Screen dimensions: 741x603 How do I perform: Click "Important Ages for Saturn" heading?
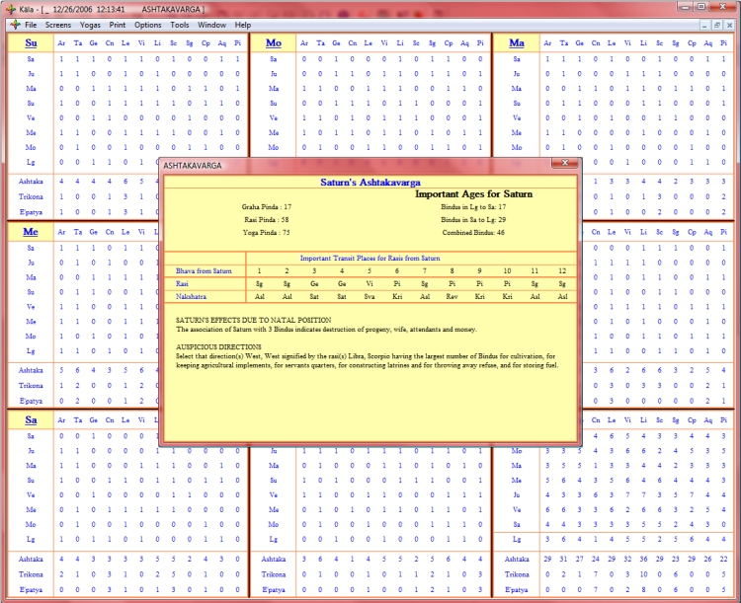click(473, 194)
